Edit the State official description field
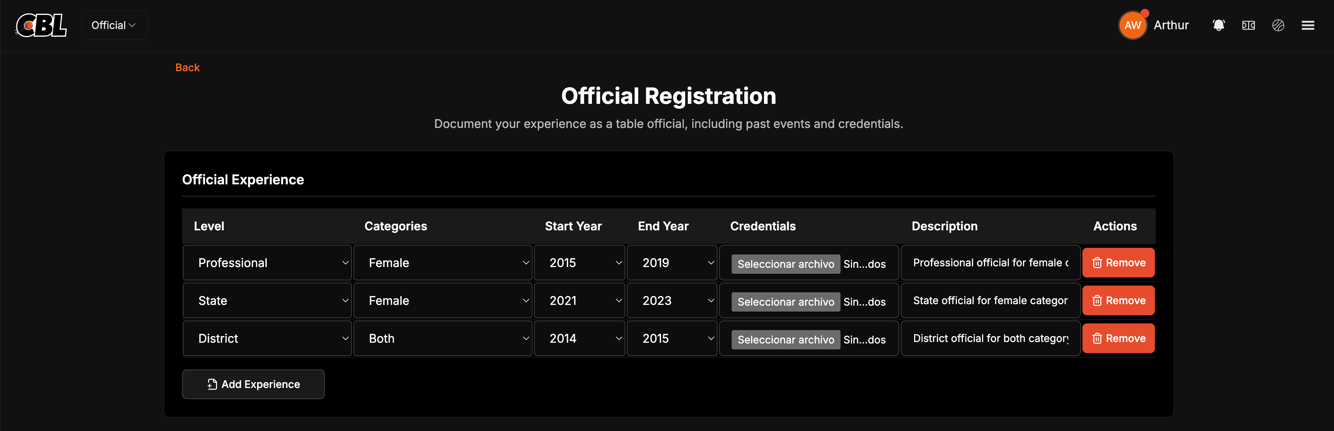1334x431 pixels. [990, 301]
